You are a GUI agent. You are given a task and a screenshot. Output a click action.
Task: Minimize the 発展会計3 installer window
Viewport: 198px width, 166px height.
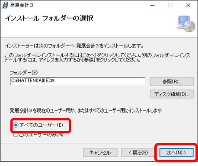tap(153, 6)
